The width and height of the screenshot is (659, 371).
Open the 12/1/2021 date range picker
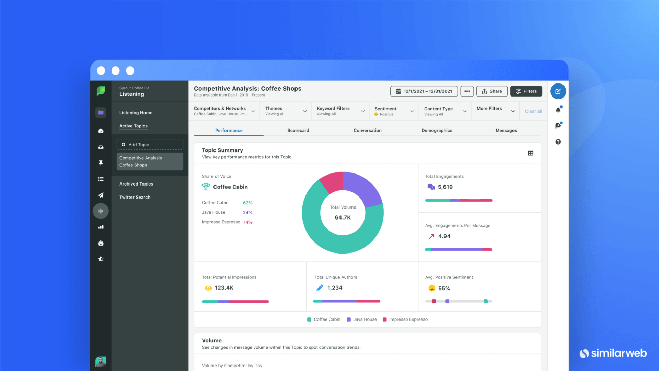(424, 91)
